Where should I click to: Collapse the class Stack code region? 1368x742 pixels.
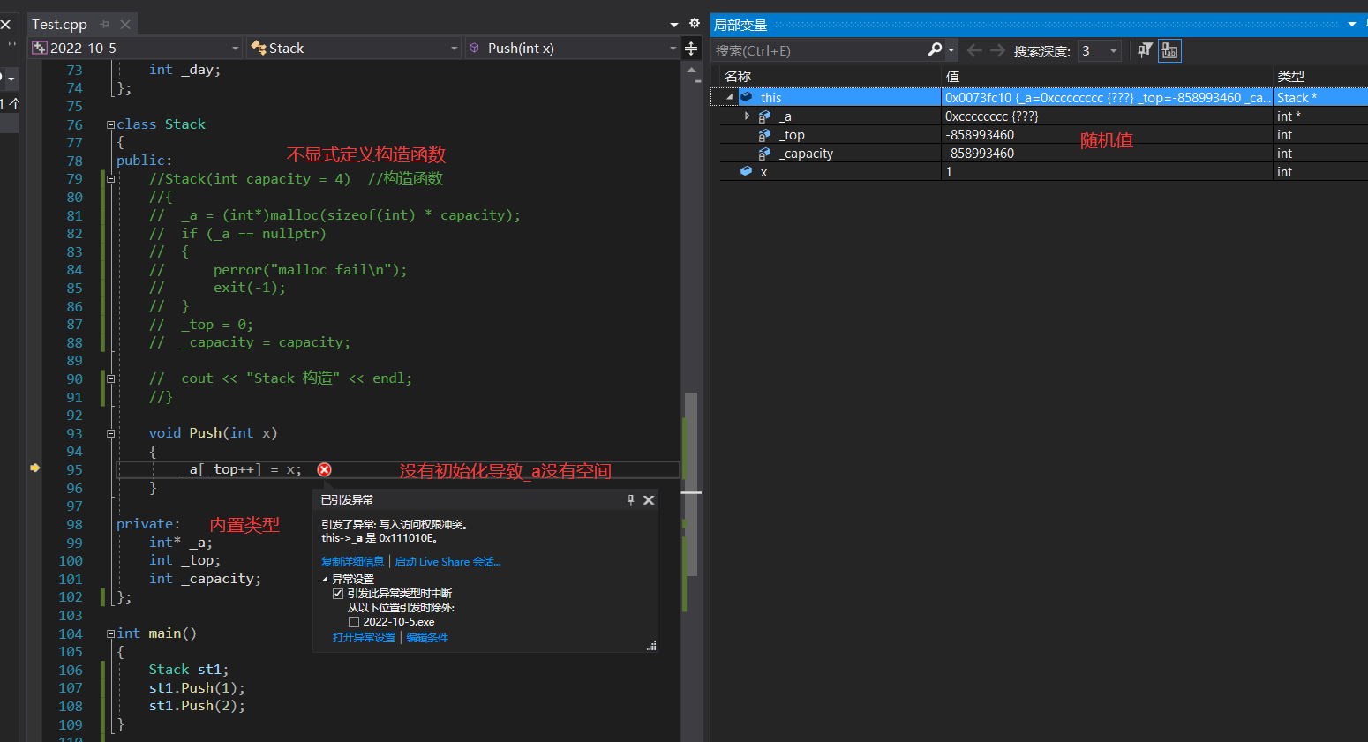coord(110,124)
